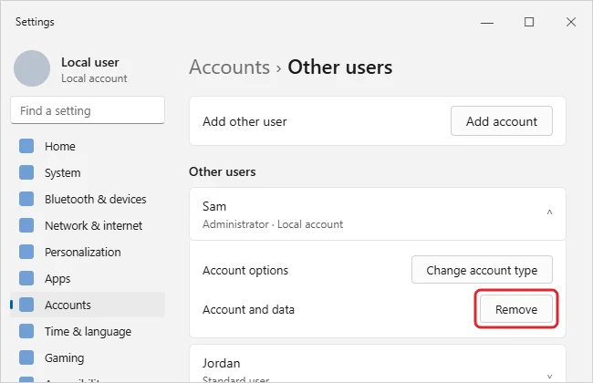Select the Accounts category label
This screenshot has width=593, height=383.
[68, 305]
